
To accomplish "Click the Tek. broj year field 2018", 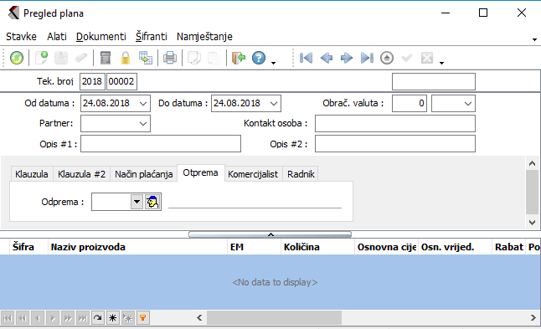I will pyautogui.click(x=92, y=81).
